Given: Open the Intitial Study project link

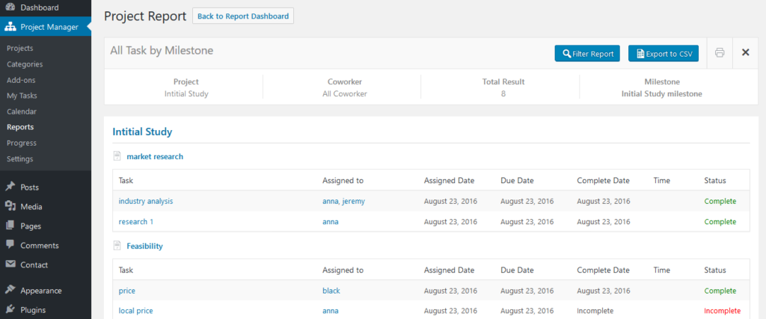Looking at the screenshot, I should [142, 131].
